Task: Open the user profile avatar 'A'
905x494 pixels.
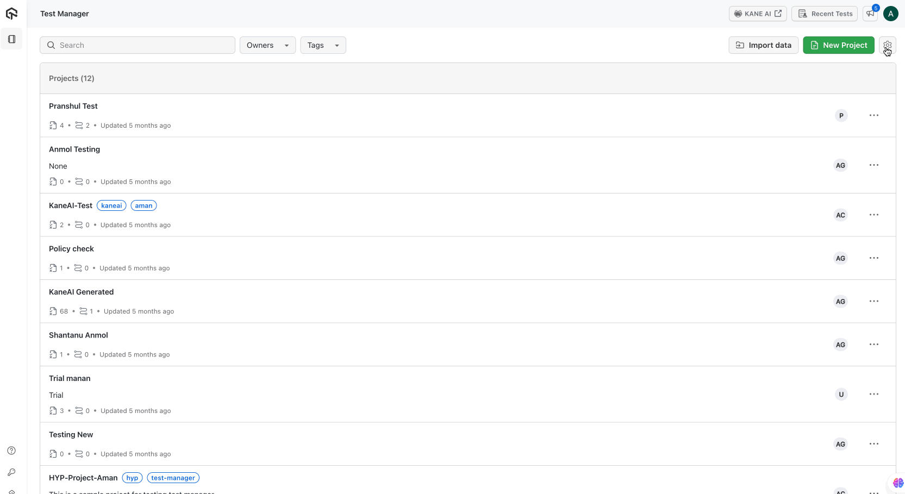Action: pos(890,14)
